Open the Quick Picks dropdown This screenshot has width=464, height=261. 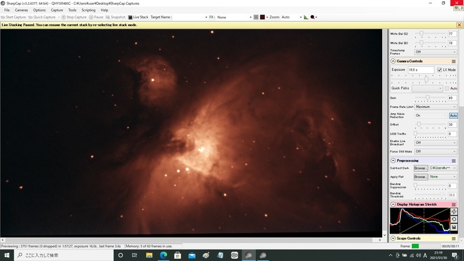tap(427, 89)
